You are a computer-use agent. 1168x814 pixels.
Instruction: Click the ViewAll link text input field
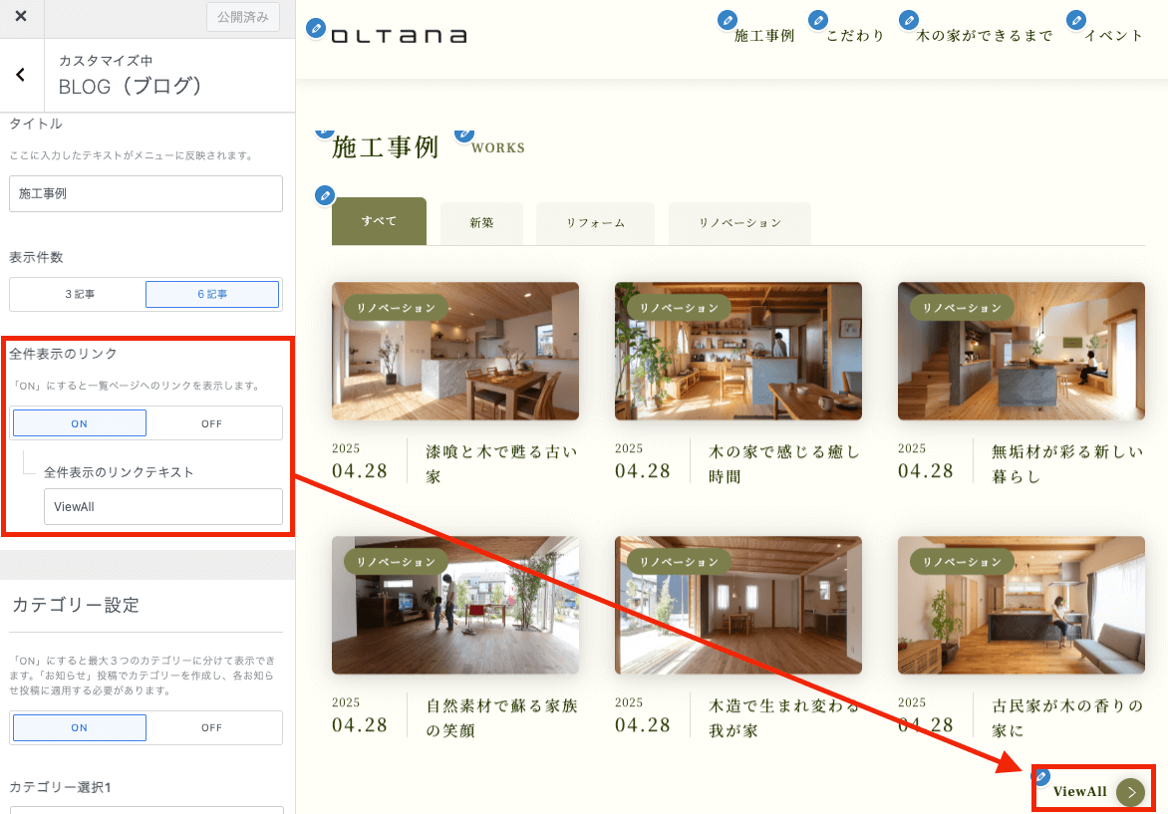click(x=163, y=506)
